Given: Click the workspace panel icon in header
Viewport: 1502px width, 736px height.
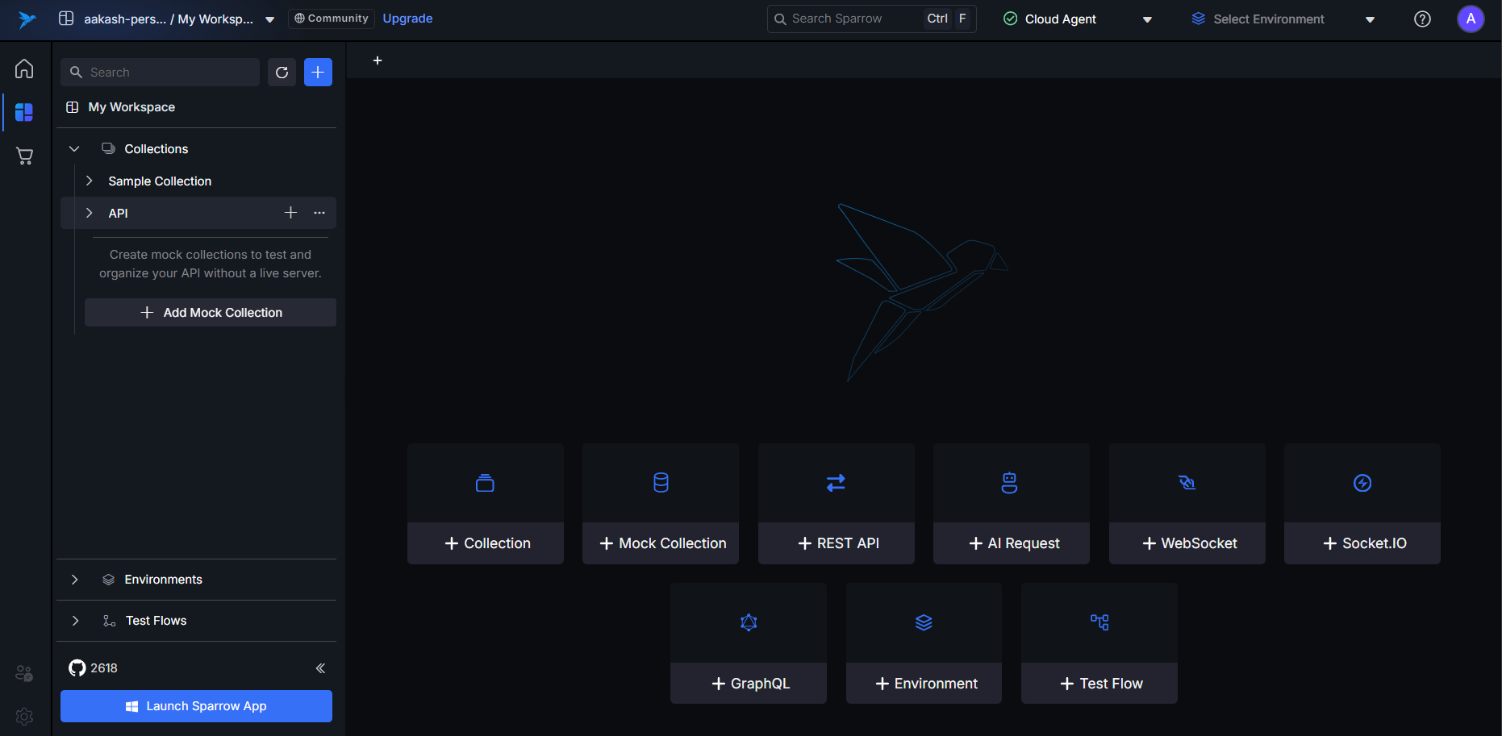Looking at the screenshot, I should tap(66, 19).
